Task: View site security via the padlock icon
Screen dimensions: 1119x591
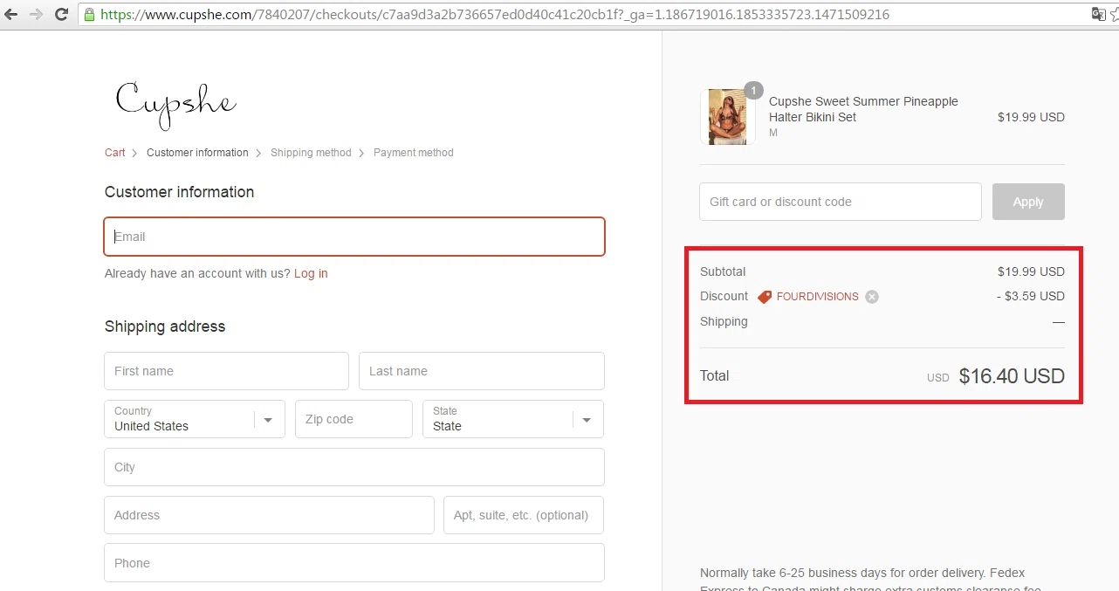Action: (89, 14)
